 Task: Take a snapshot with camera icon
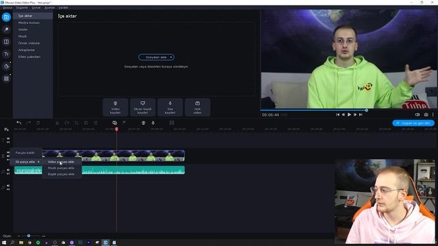[x=426, y=115]
